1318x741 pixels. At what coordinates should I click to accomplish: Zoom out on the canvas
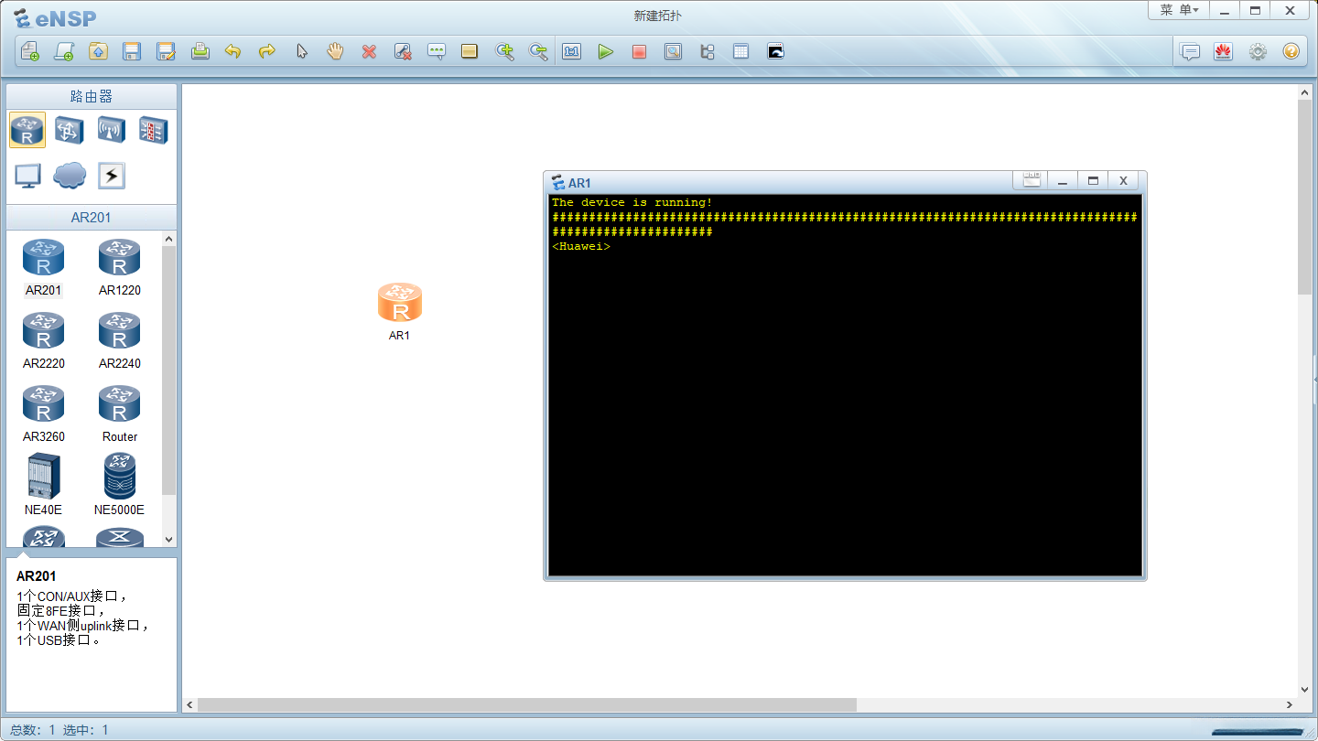(538, 51)
